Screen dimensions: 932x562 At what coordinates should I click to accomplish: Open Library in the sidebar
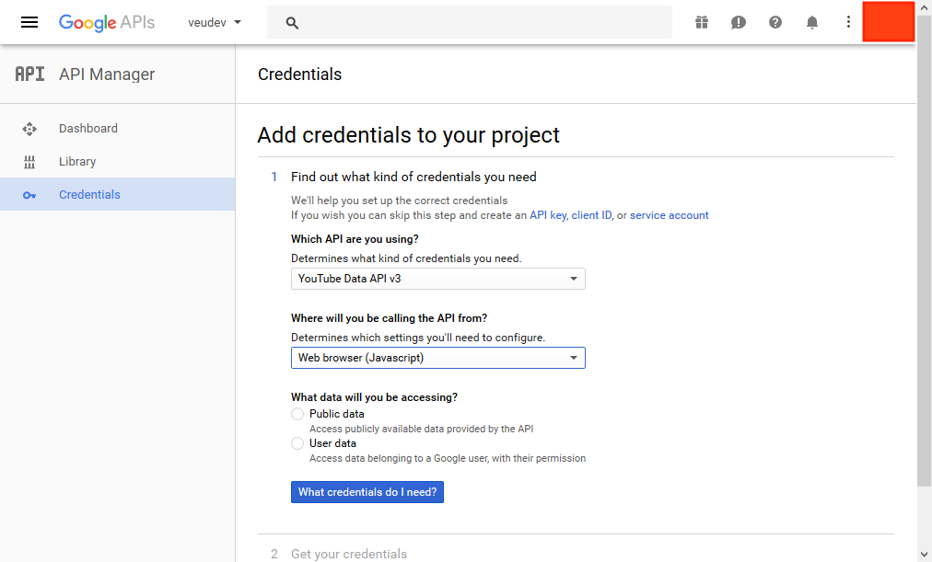click(x=77, y=162)
